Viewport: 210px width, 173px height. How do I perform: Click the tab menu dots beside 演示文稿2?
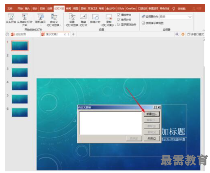click(69, 34)
